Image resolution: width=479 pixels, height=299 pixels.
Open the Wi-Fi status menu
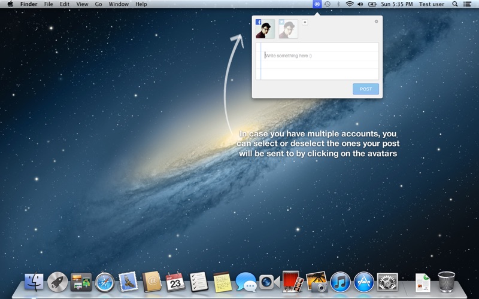(x=349, y=4)
